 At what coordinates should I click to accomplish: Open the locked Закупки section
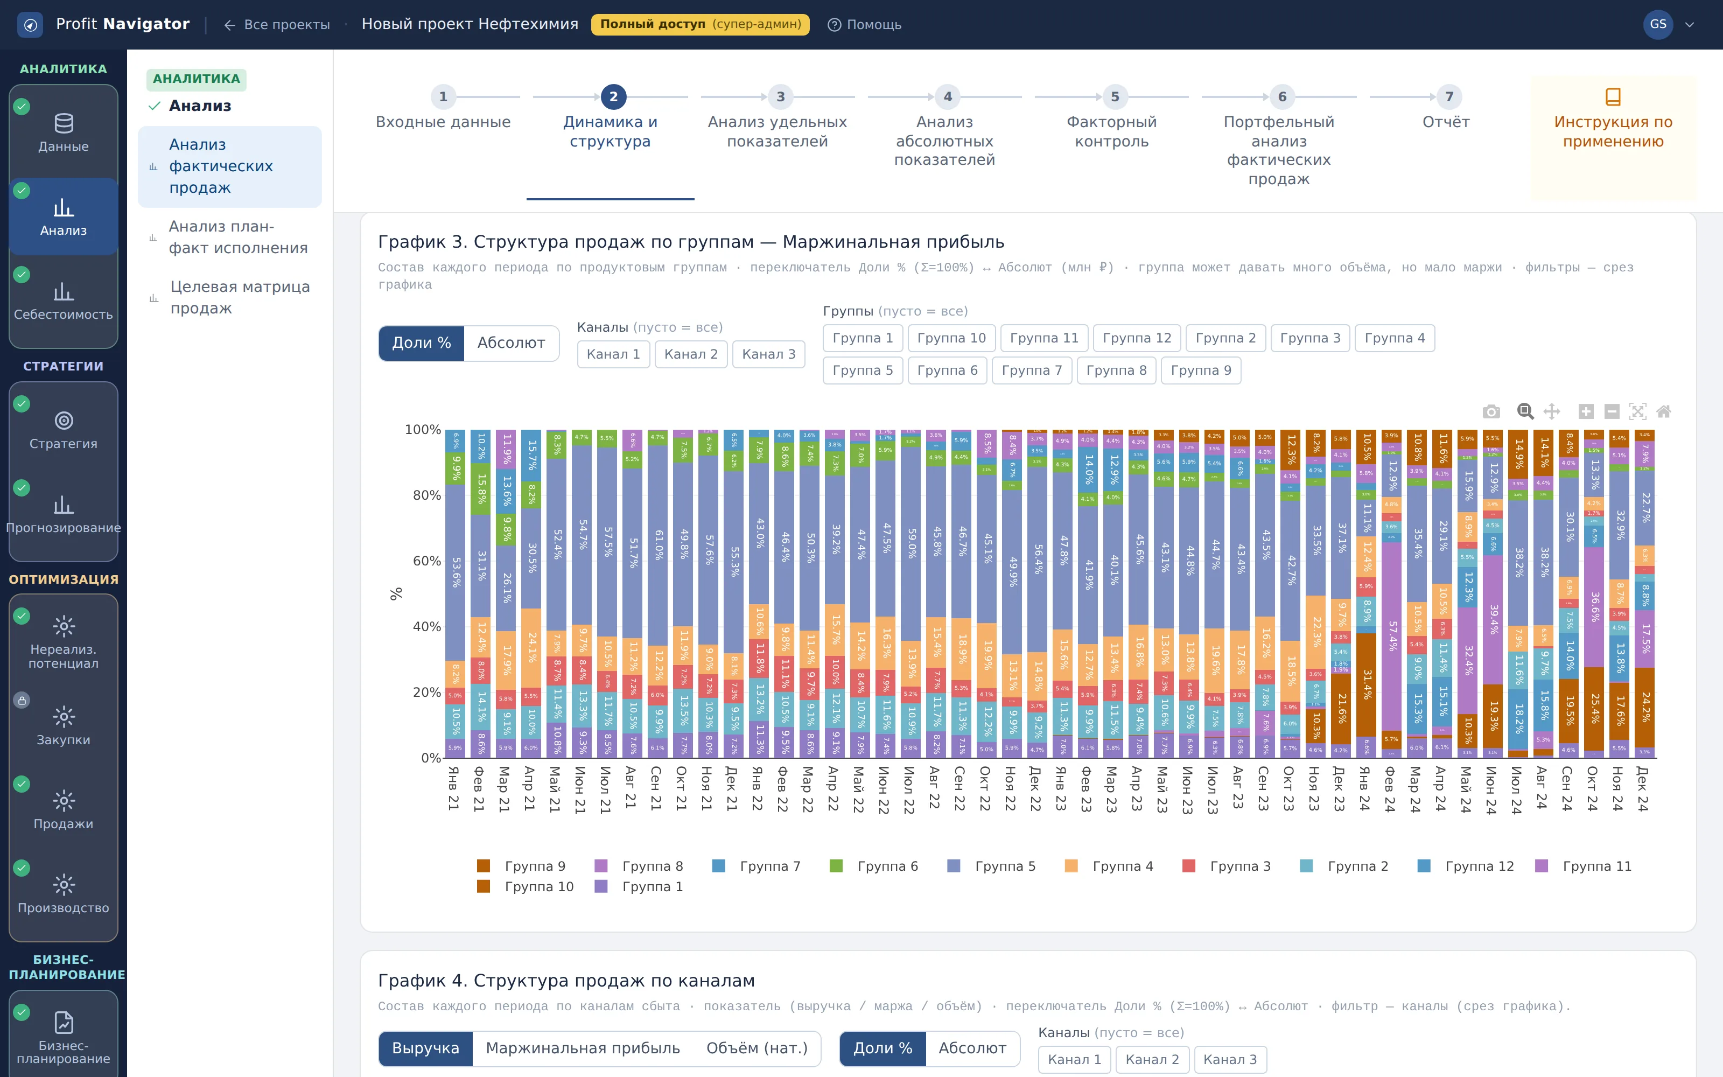[x=64, y=726]
